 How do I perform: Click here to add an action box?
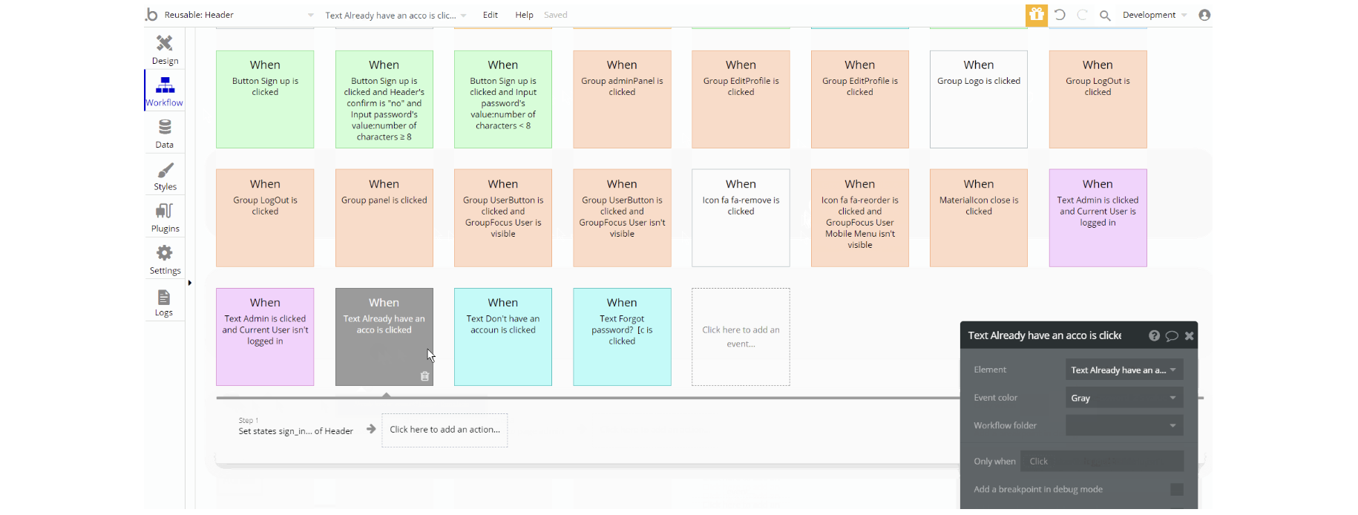coord(445,430)
